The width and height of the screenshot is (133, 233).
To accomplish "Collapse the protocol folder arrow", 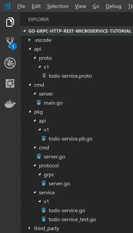I will [35, 165].
